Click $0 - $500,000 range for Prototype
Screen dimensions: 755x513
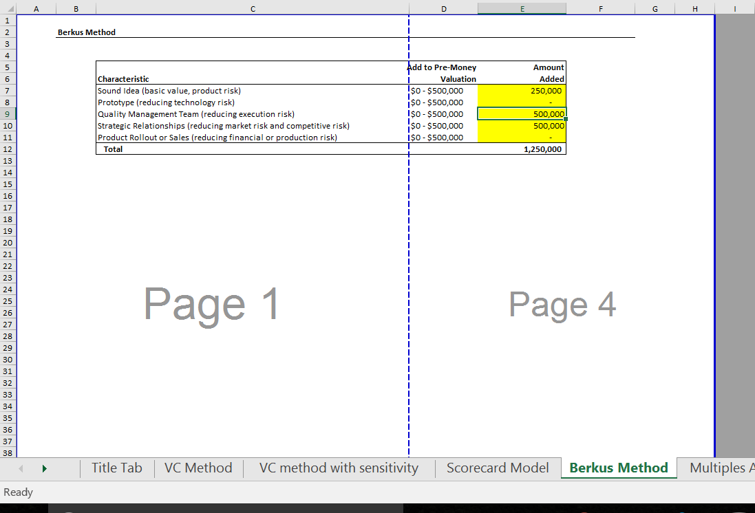pos(443,102)
